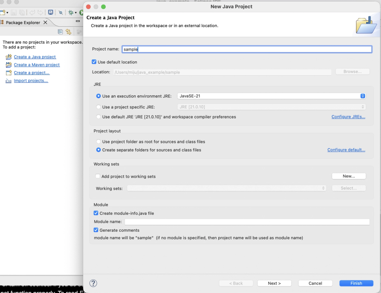
Task: Click the Java project folder wizard banner icon
Action: tap(366, 25)
